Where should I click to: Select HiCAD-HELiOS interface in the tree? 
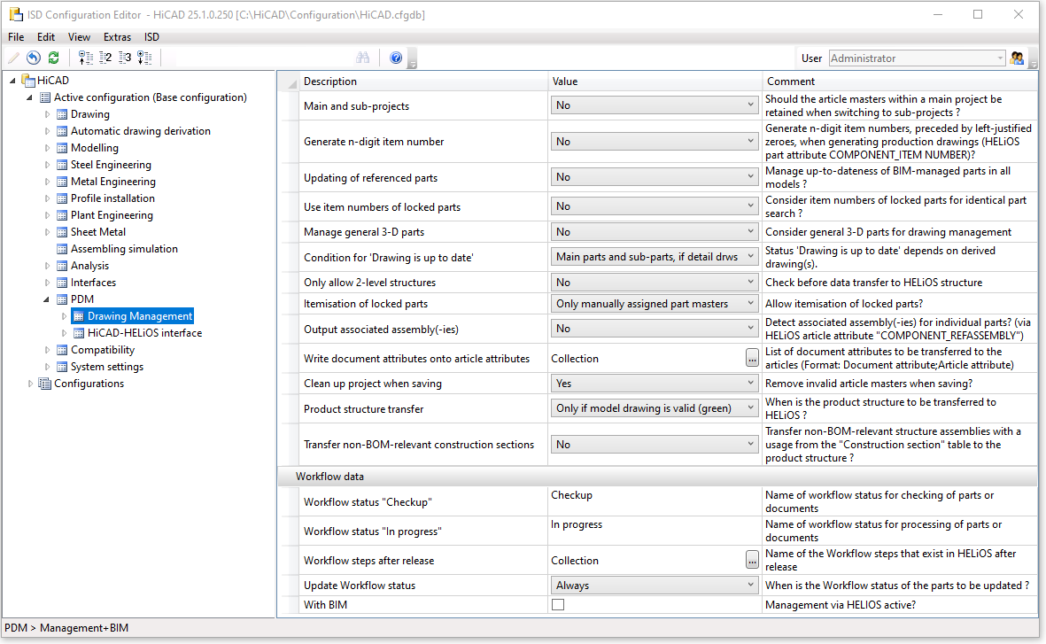pos(143,333)
